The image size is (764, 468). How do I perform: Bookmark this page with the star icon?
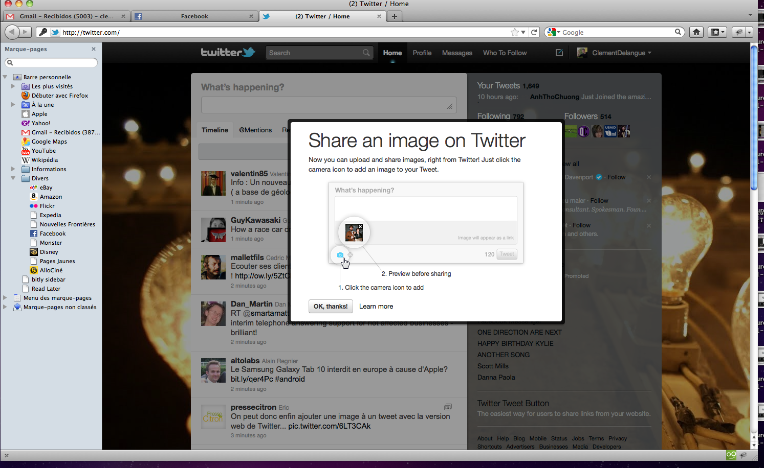coord(514,32)
